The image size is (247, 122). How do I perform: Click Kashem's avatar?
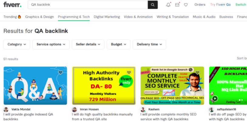click(x=143, y=109)
